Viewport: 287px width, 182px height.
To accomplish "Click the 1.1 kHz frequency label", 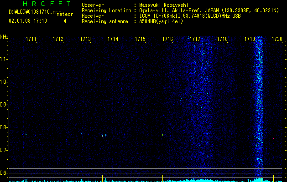I will tap(4, 59).
